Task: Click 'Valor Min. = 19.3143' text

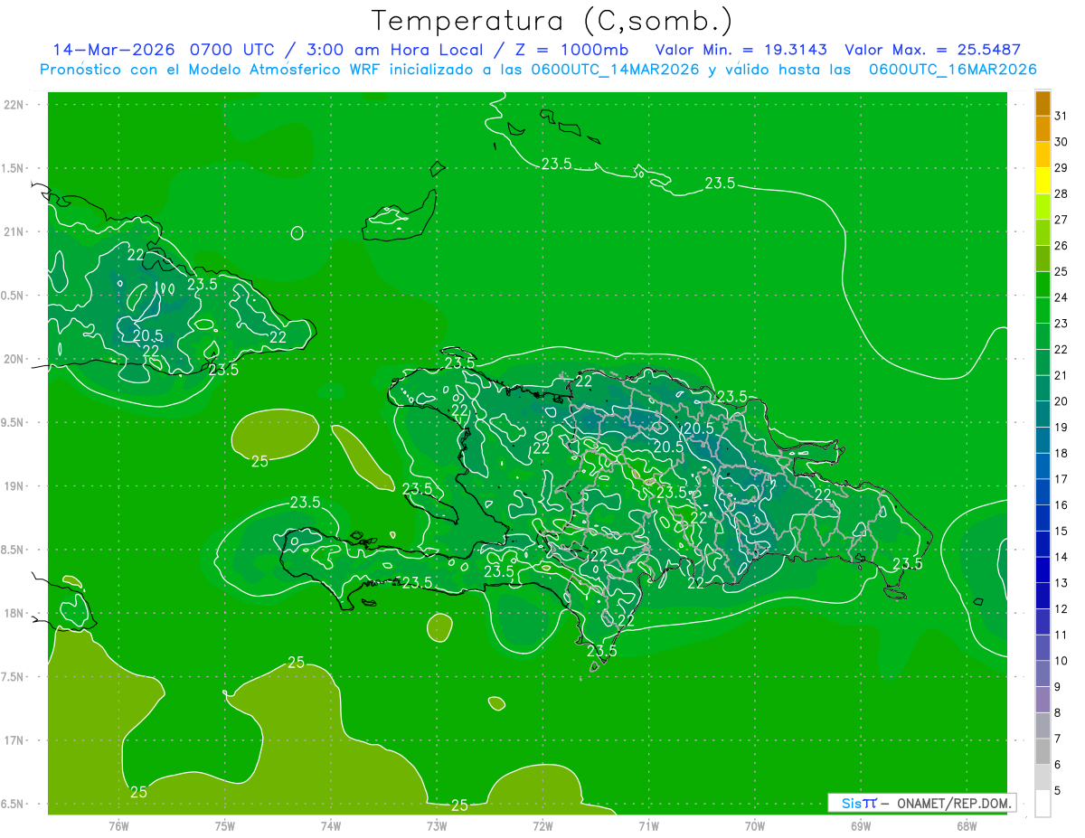Action: [x=741, y=50]
